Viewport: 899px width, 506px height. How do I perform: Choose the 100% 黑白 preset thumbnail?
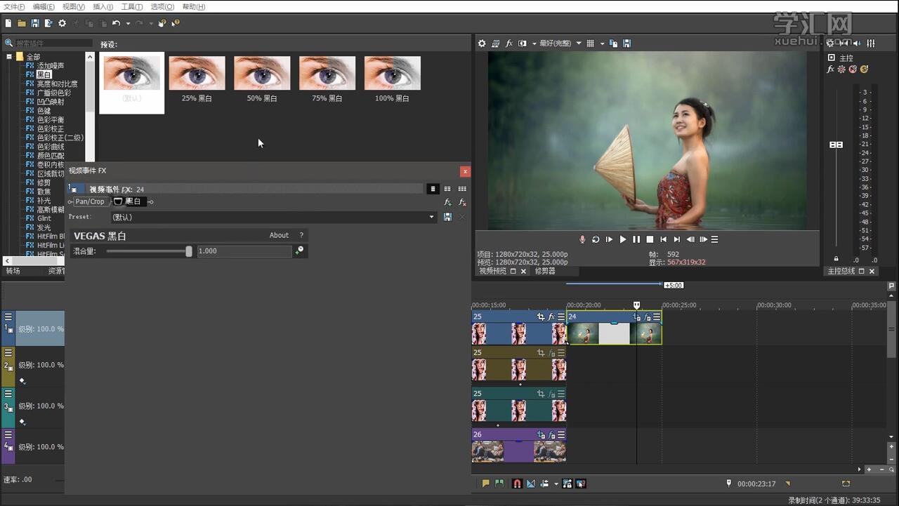point(393,73)
